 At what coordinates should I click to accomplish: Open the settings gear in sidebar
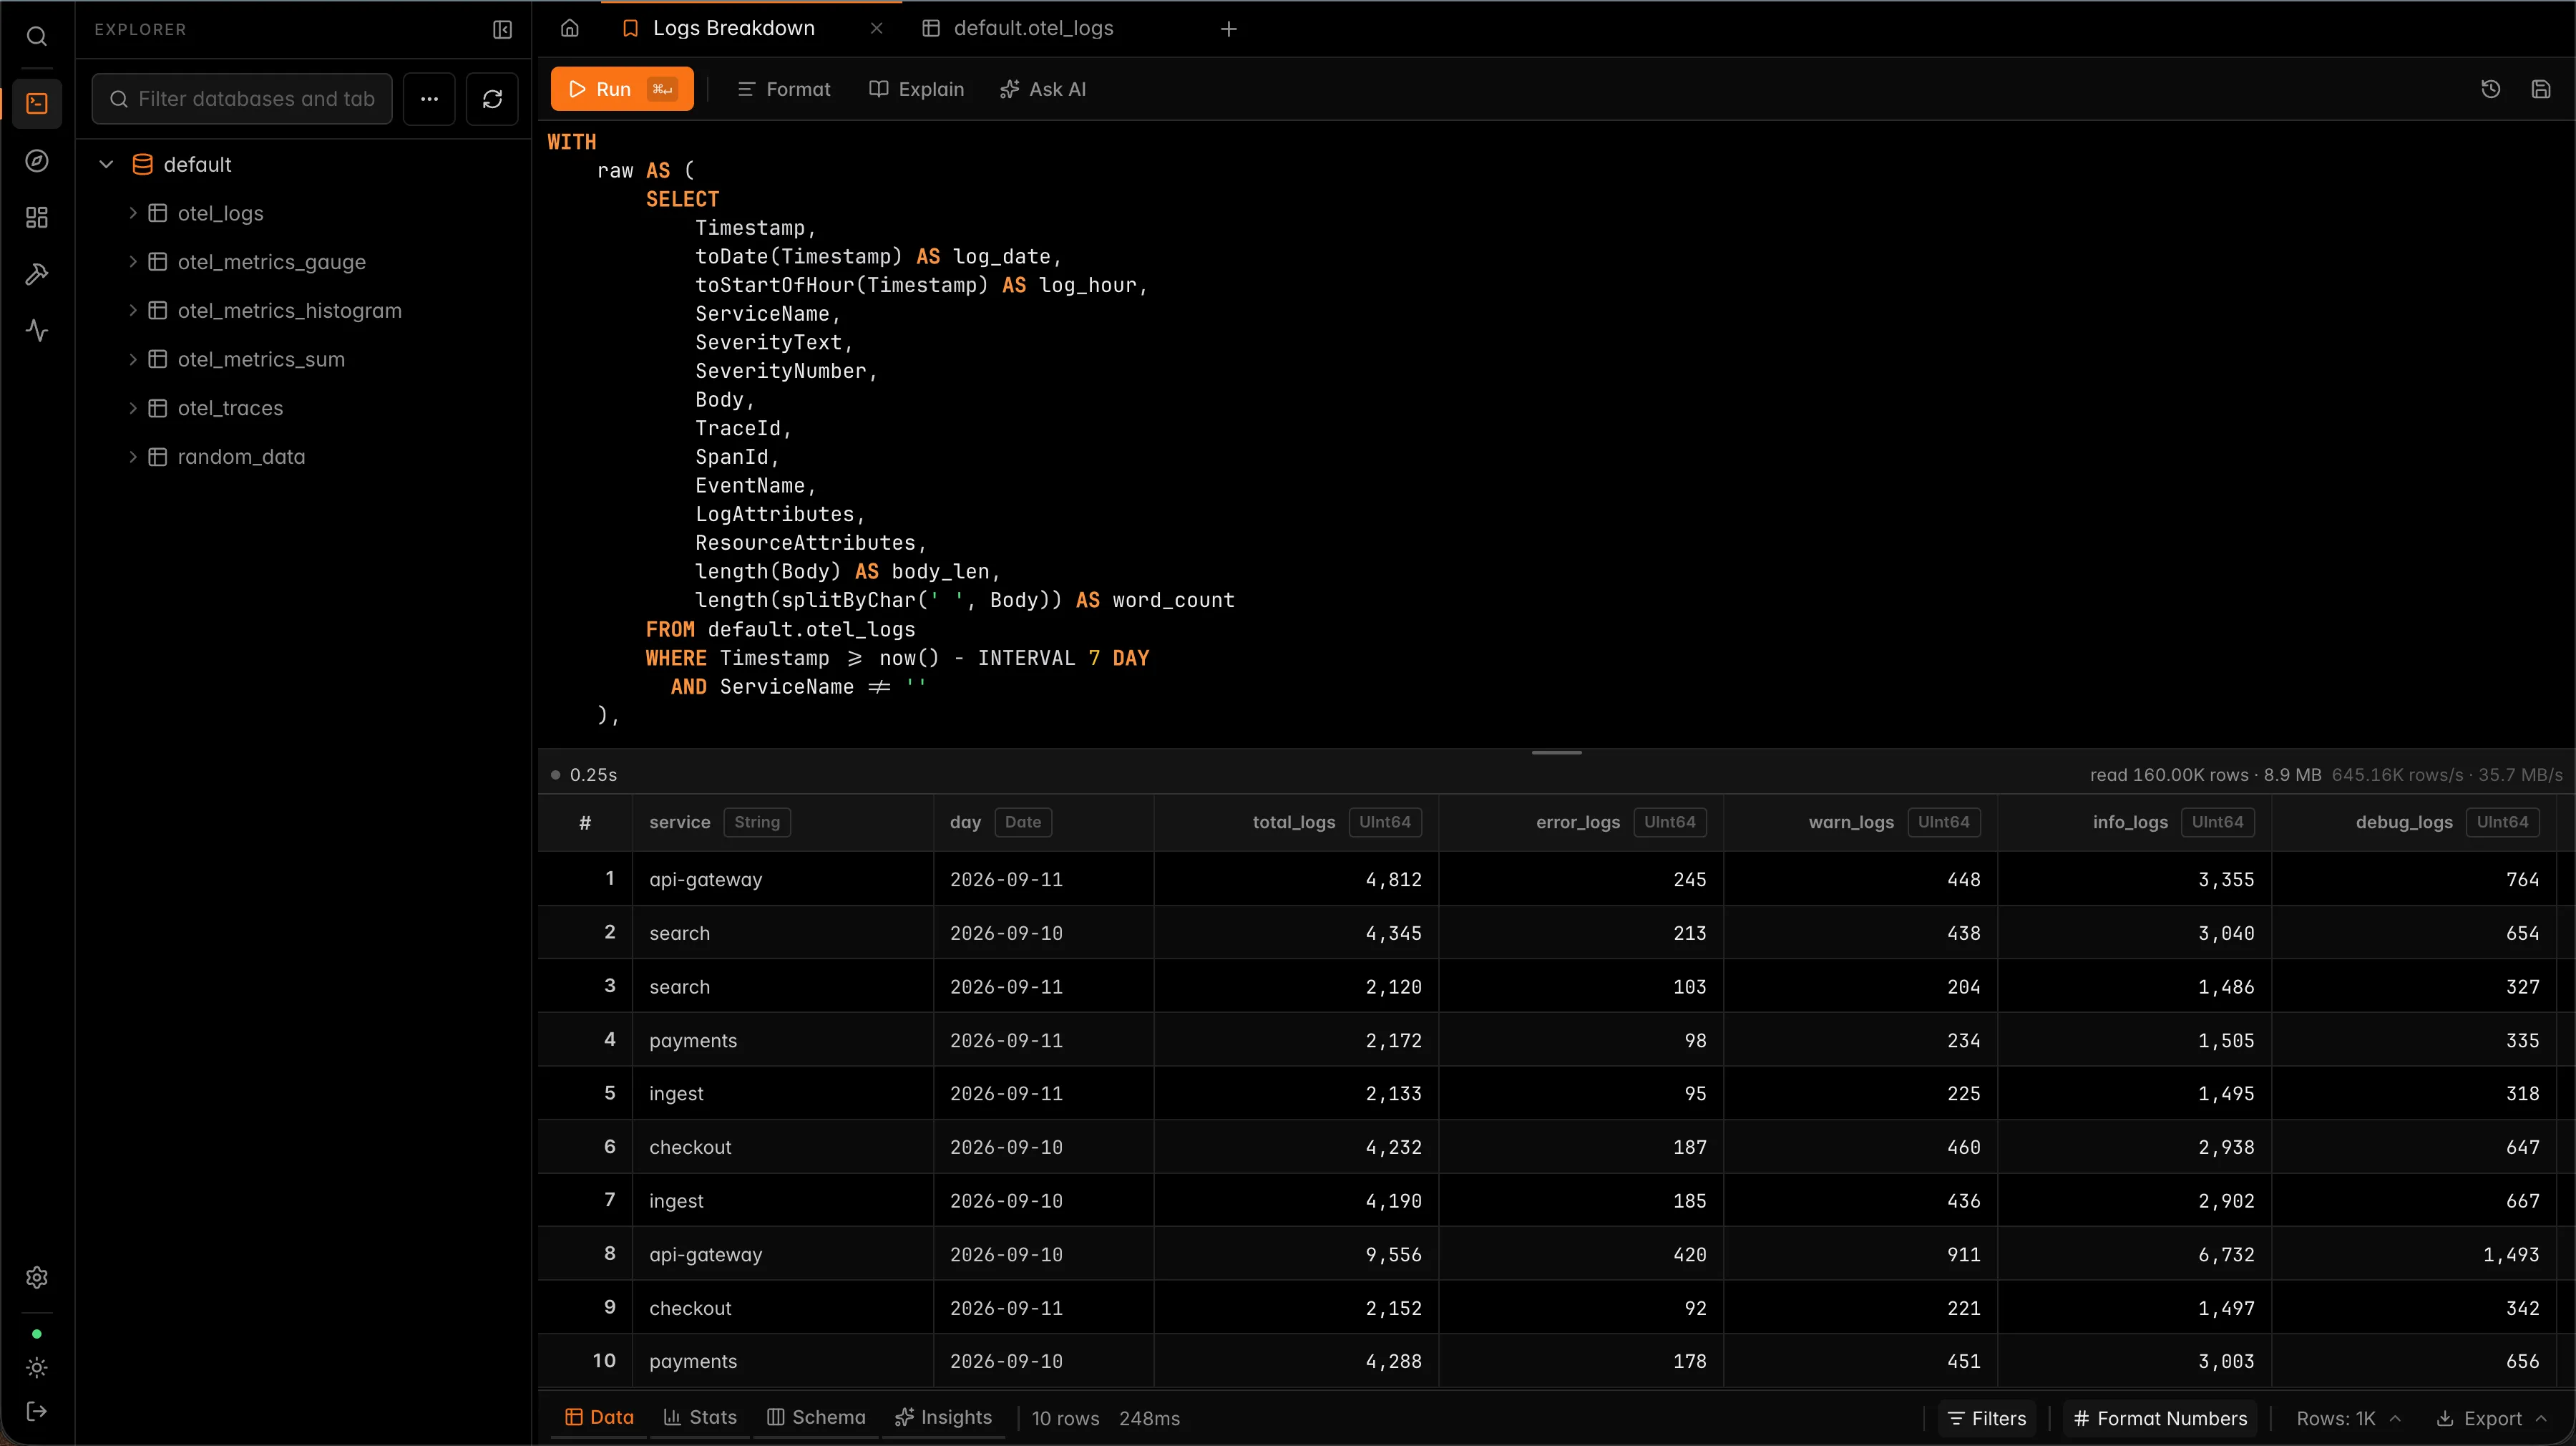37,1278
